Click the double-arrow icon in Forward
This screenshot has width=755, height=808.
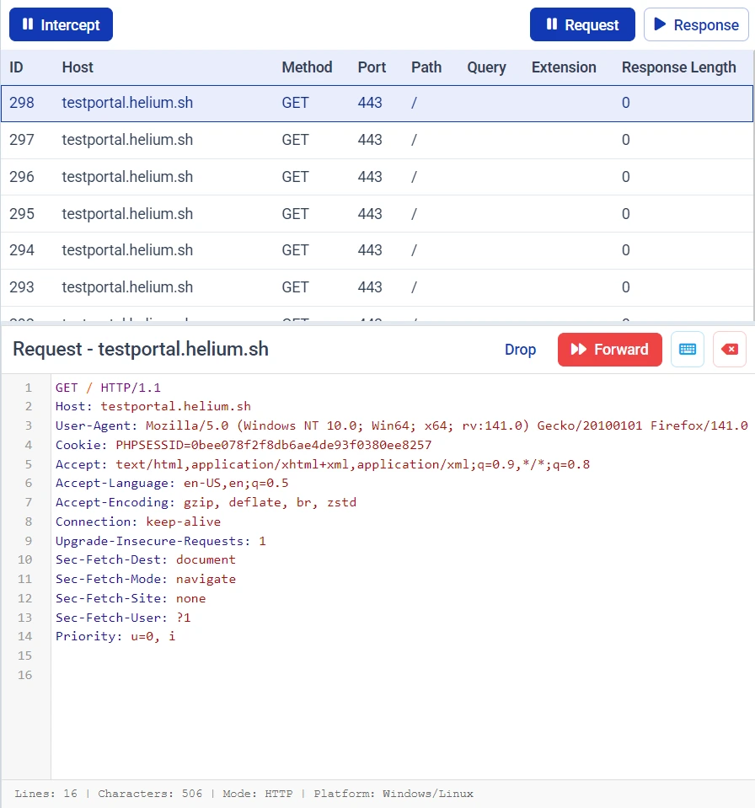[578, 350]
